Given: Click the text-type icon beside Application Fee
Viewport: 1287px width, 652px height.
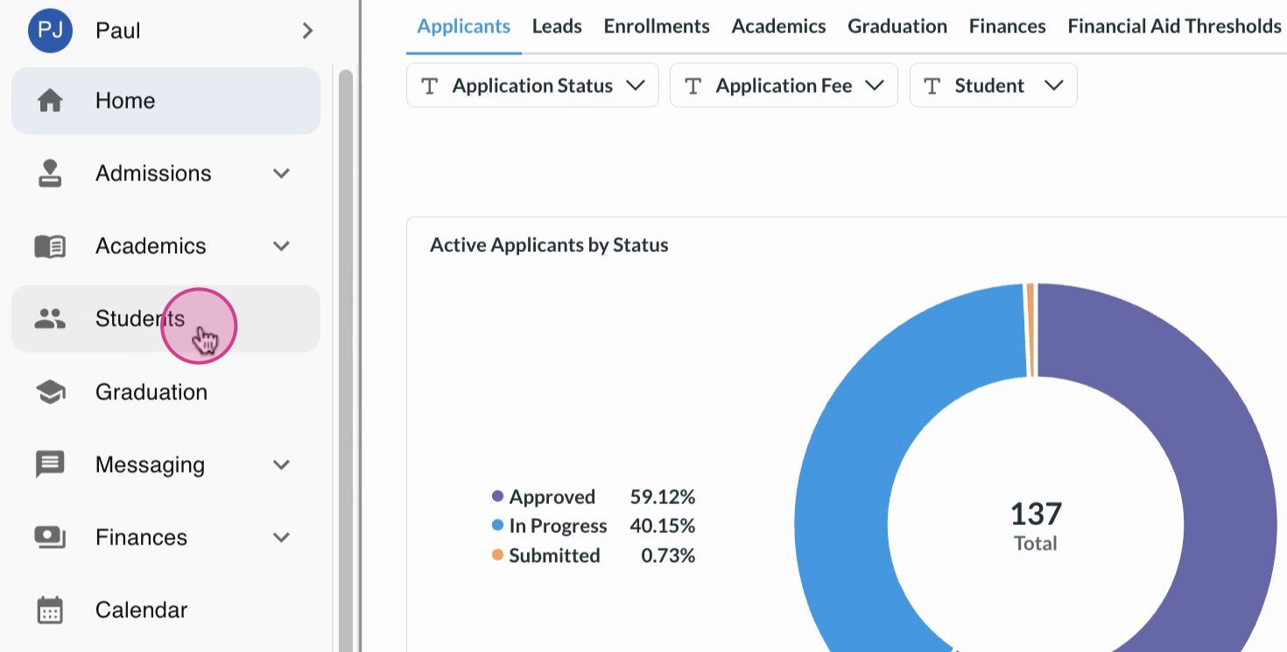Looking at the screenshot, I should 693,86.
